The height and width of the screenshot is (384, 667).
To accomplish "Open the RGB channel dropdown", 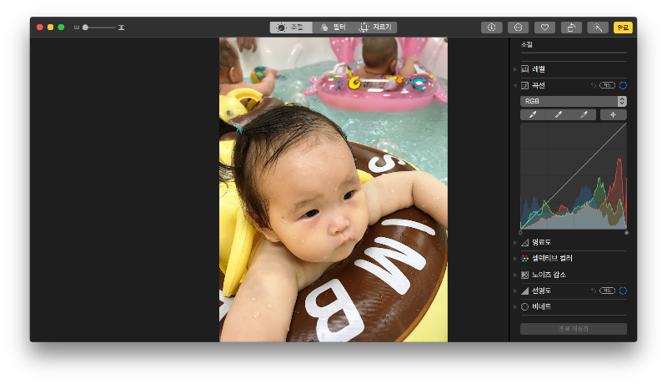I will [x=574, y=101].
